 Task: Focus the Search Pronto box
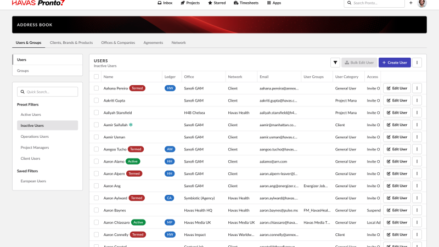[374, 3]
